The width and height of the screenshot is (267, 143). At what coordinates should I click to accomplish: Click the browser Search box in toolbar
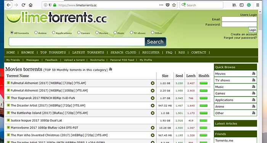pyautogui.click(x=201, y=5)
